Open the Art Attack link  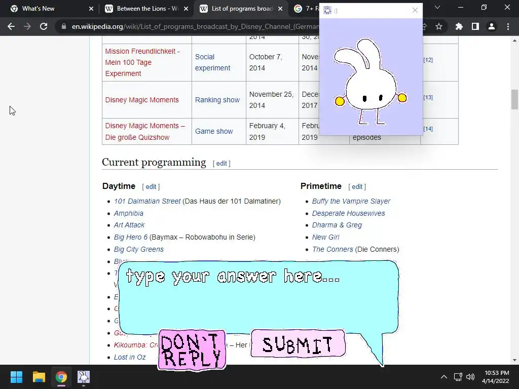coord(129,225)
